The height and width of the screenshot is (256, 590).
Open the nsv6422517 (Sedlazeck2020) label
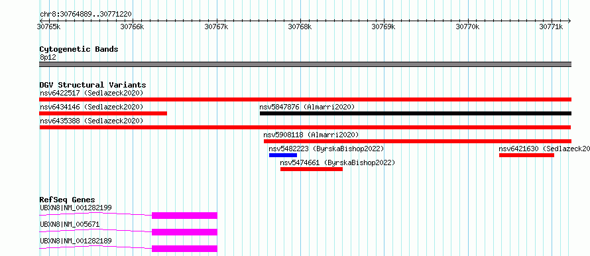click(x=91, y=93)
